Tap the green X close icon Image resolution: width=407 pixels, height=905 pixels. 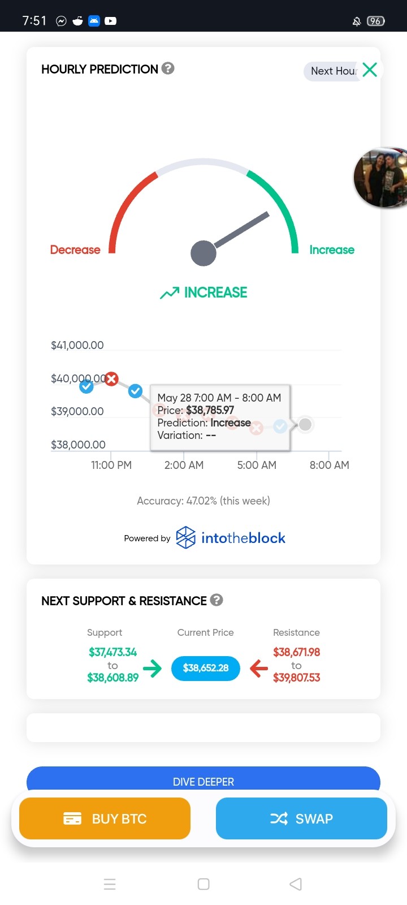pos(370,70)
